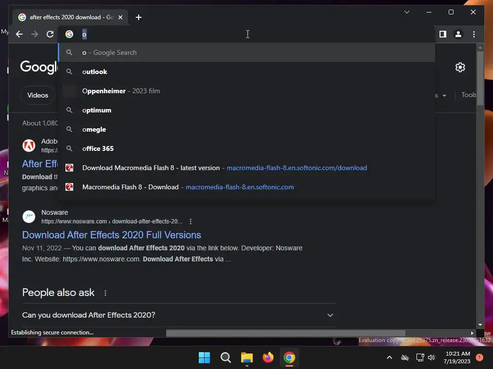The height and width of the screenshot is (369, 493).
Task: Open Download After Effects 2020 Full Versions link
Action: [x=112, y=235]
